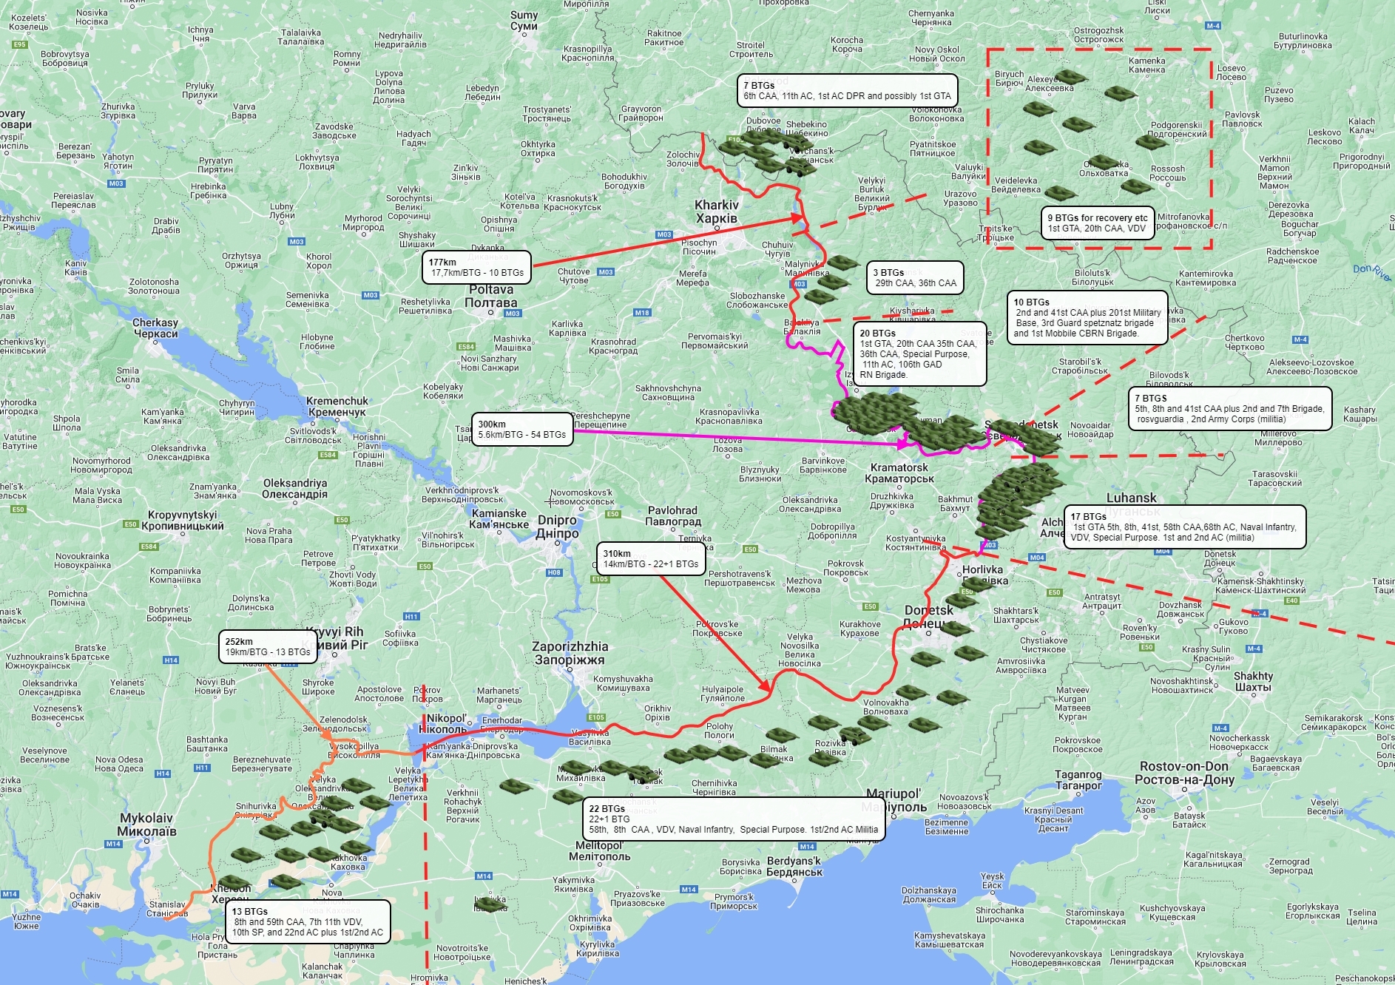Open the "252km 19km/BTG - 13 BTGs" label

tap(268, 647)
